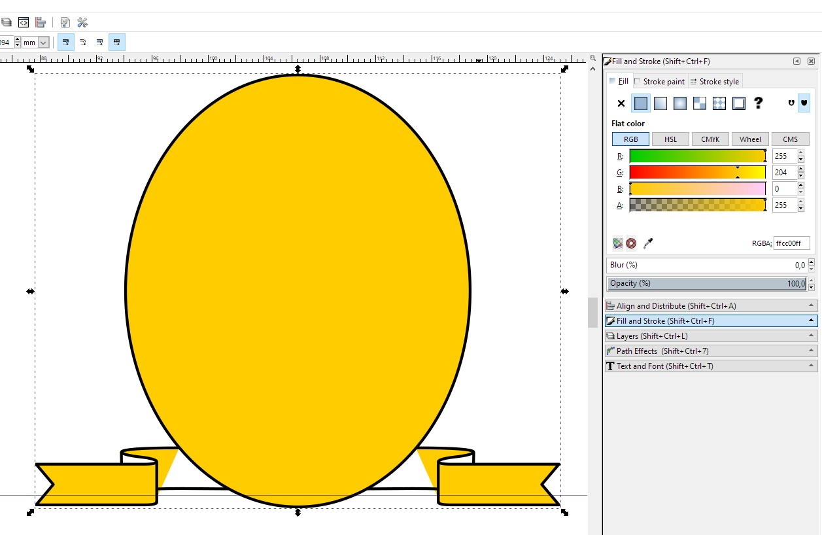Open the CMYK color tab
This screenshot has width=822, height=535.
pos(710,139)
